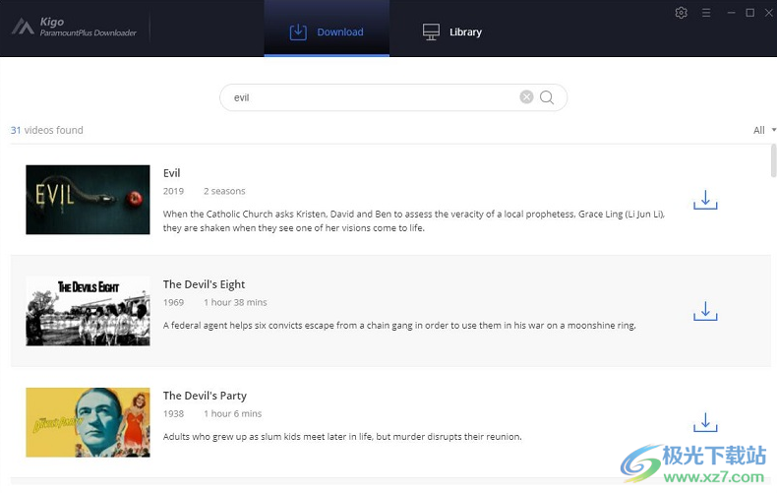Open the settings gear icon
777x493 pixels.
coord(681,13)
